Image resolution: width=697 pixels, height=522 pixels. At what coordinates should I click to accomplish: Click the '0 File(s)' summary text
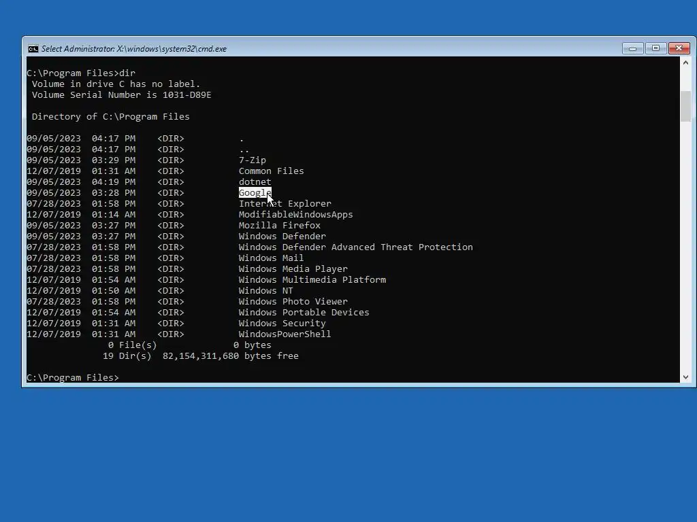[133, 345]
